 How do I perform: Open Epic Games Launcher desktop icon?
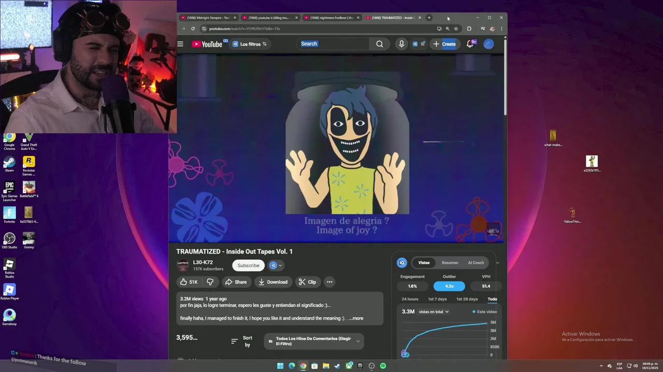9,191
